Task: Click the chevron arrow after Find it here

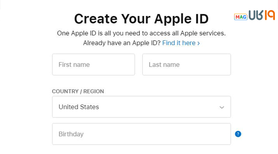Action: (198, 43)
